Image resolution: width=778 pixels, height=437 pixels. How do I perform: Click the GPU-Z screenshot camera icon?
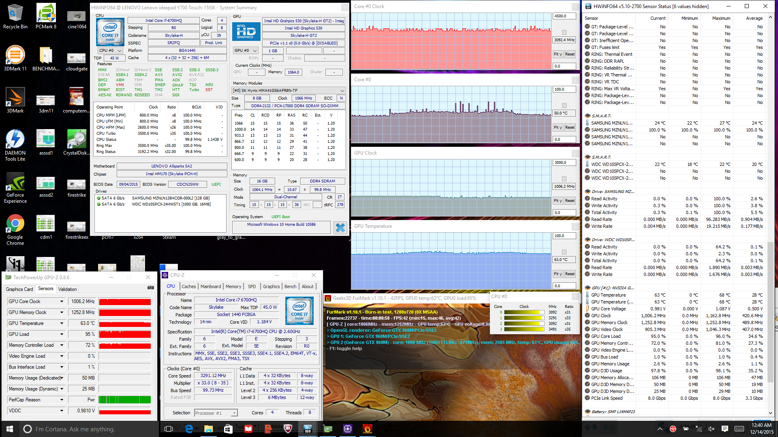(151, 288)
